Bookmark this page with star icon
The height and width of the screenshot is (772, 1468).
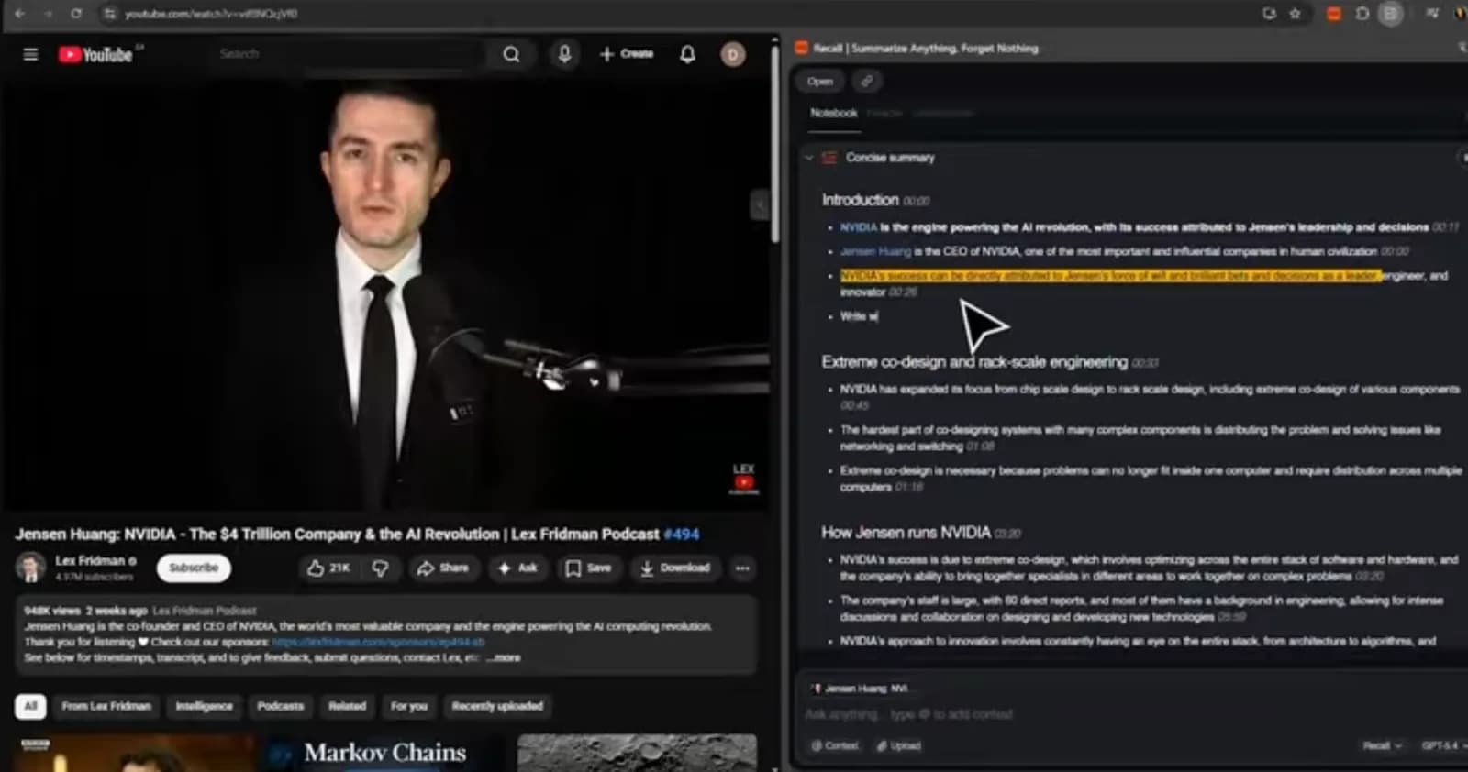pos(1295,14)
